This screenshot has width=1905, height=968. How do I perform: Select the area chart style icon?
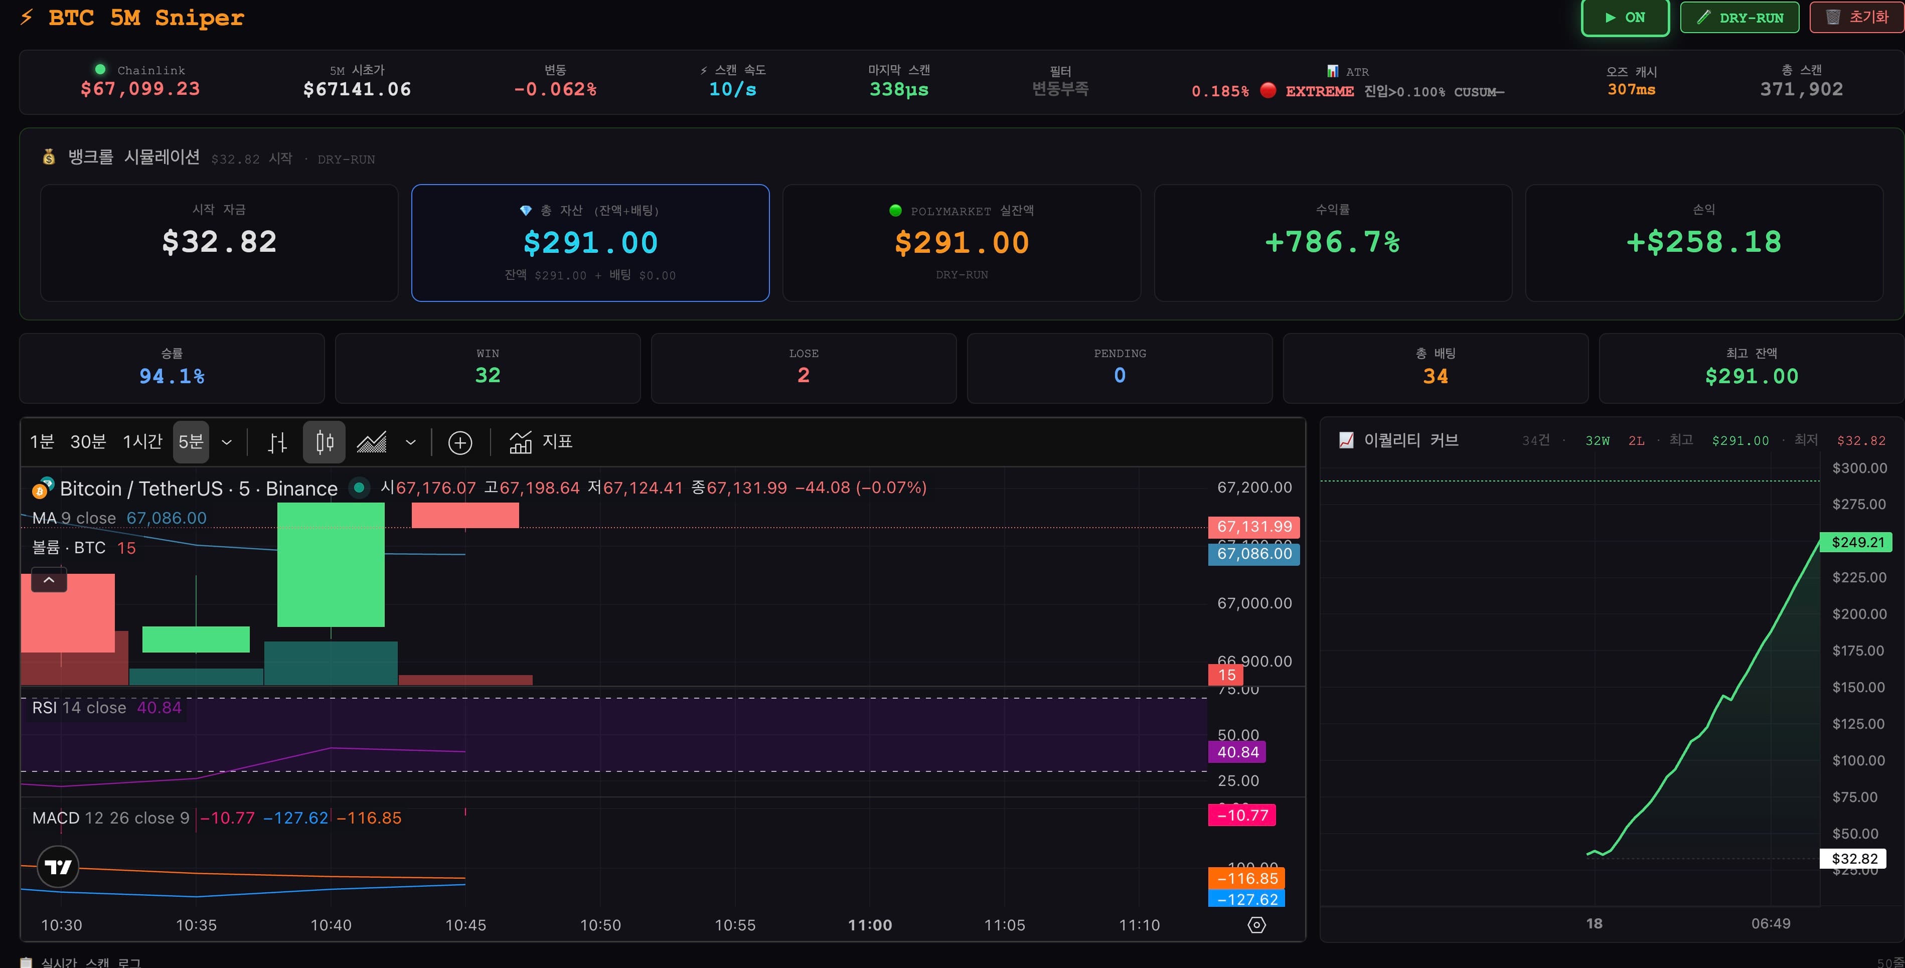click(x=372, y=442)
